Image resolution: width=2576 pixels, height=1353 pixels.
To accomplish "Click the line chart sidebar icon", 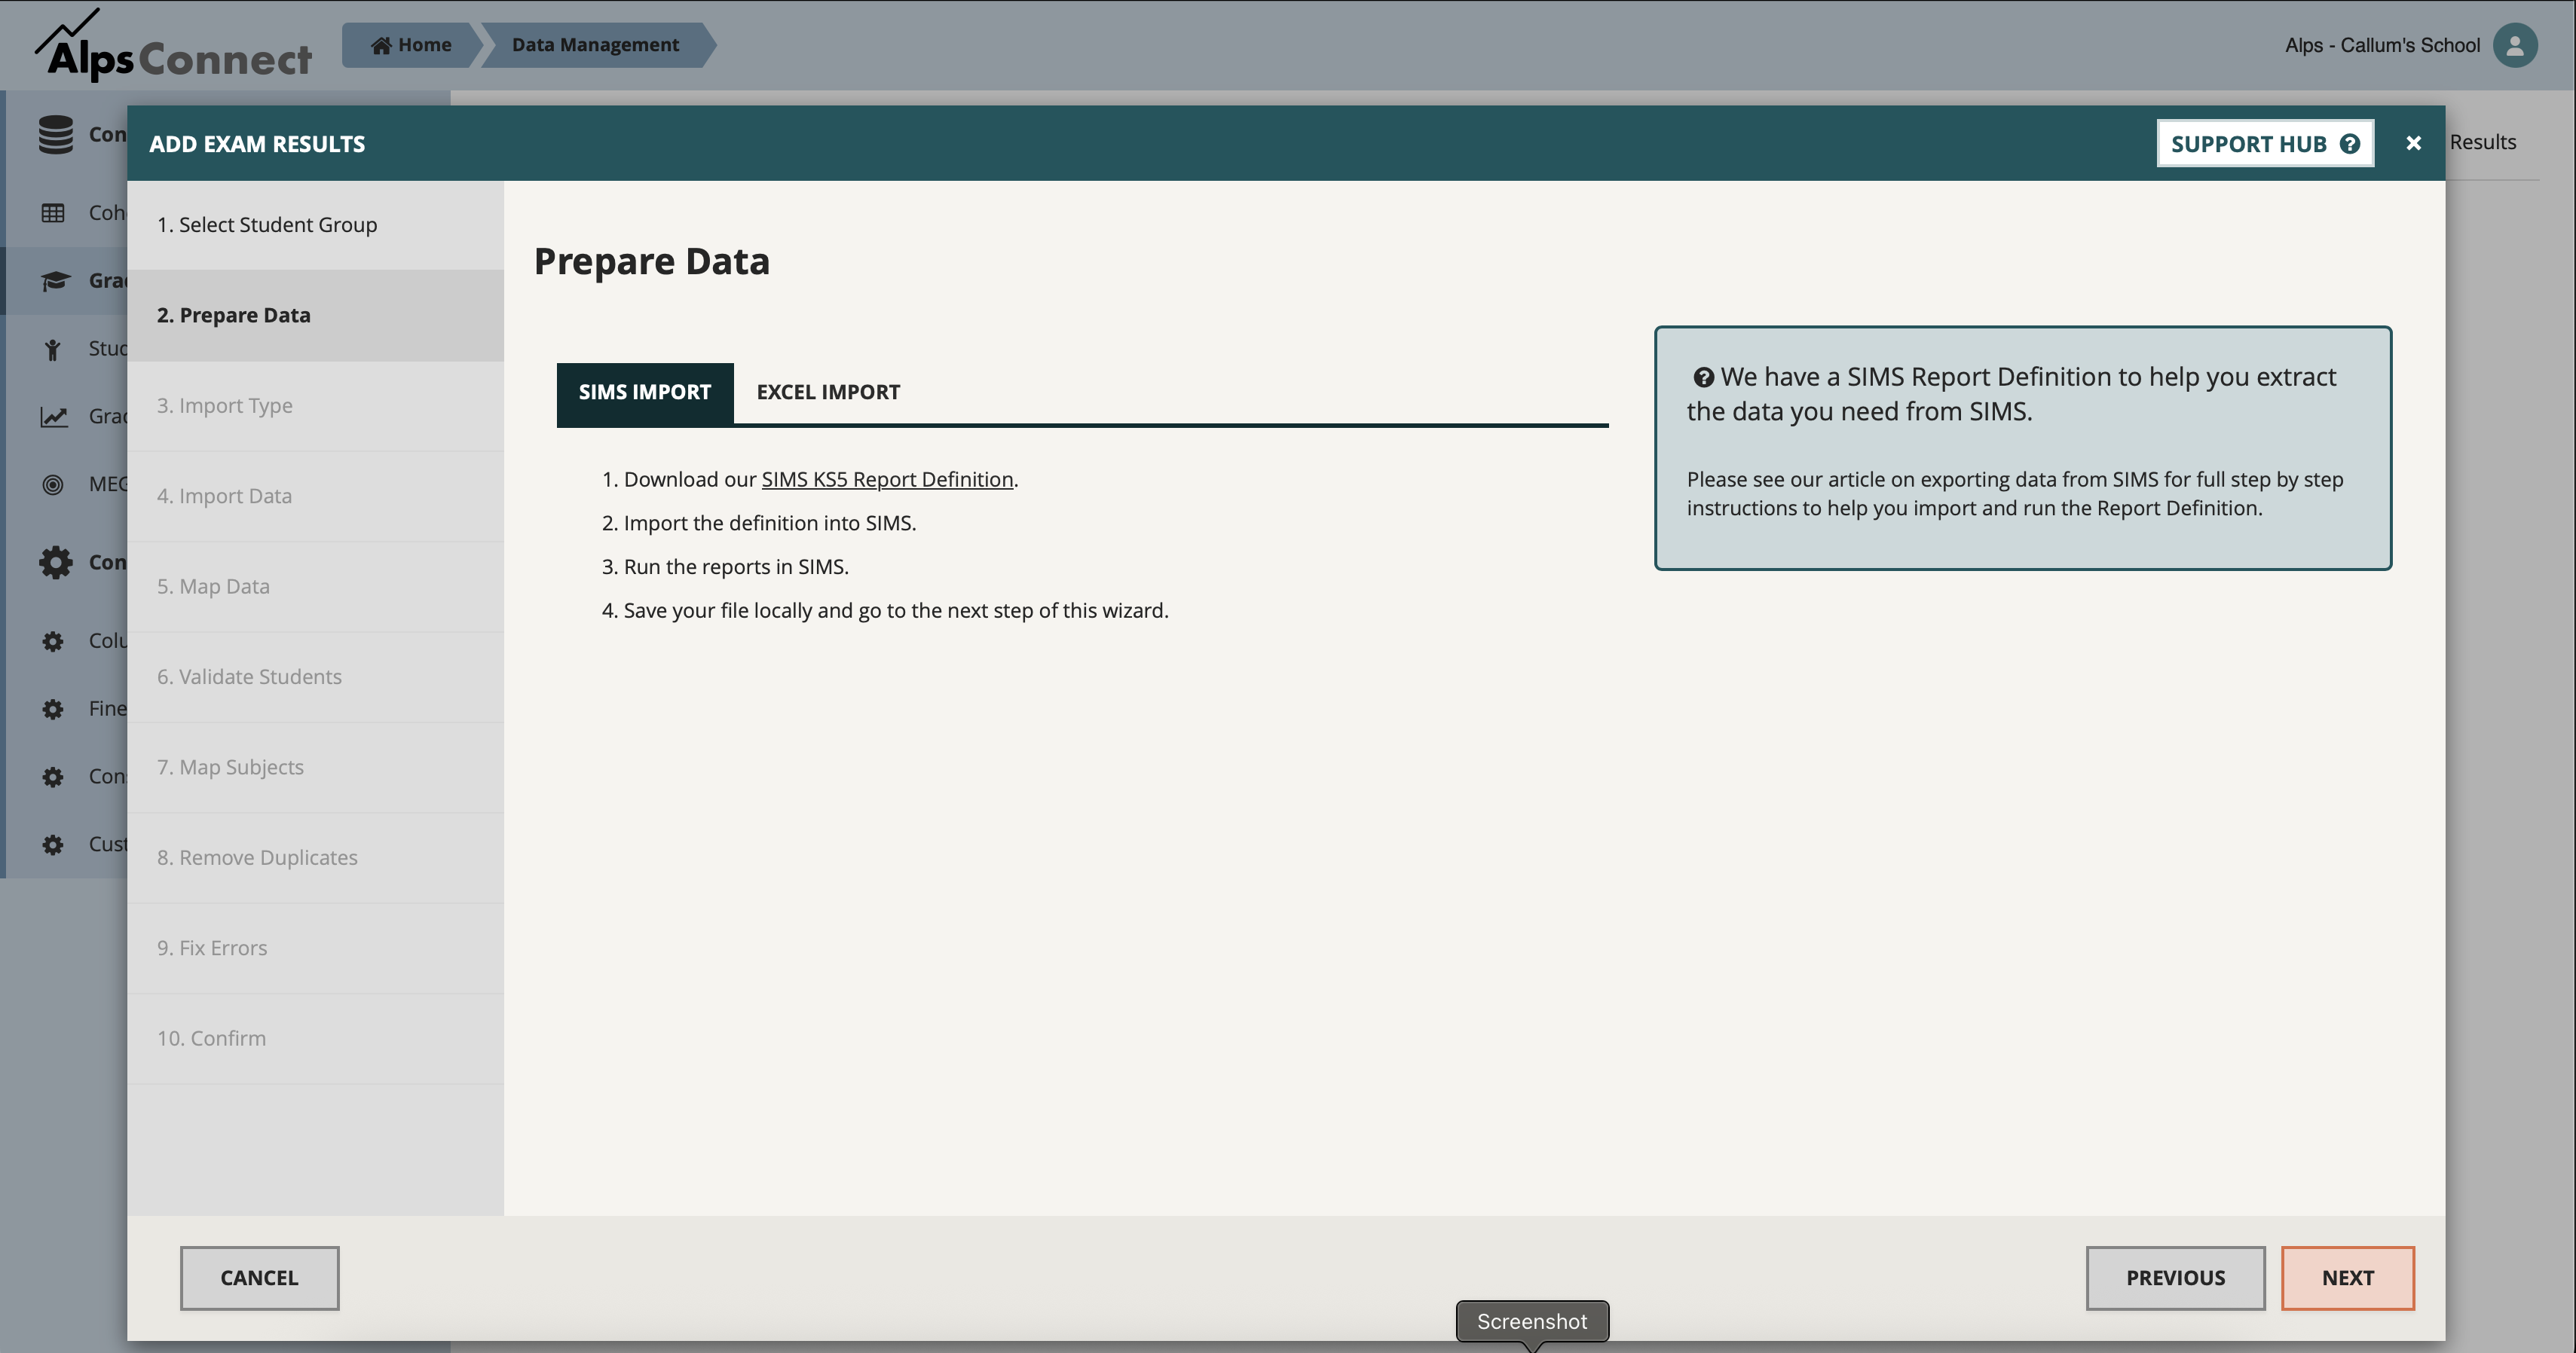I will [54, 417].
